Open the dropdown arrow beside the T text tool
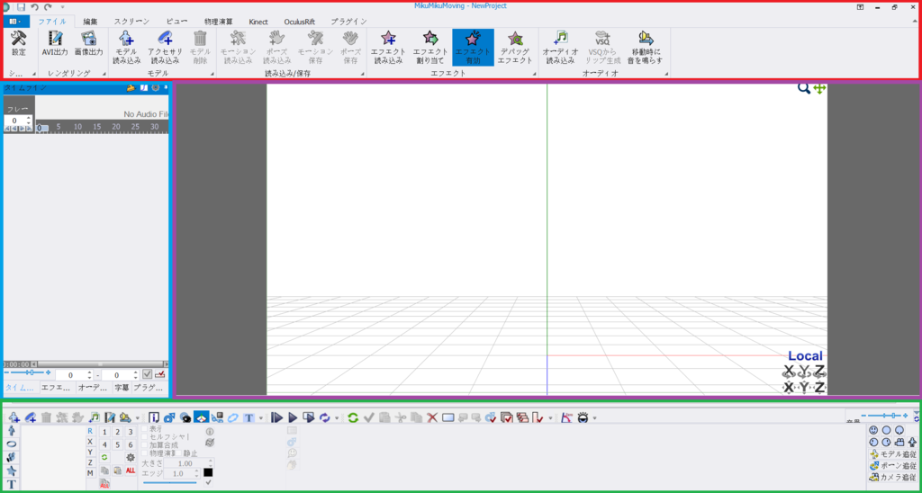This screenshot has height=493, width=922. (x=260, y=418)
